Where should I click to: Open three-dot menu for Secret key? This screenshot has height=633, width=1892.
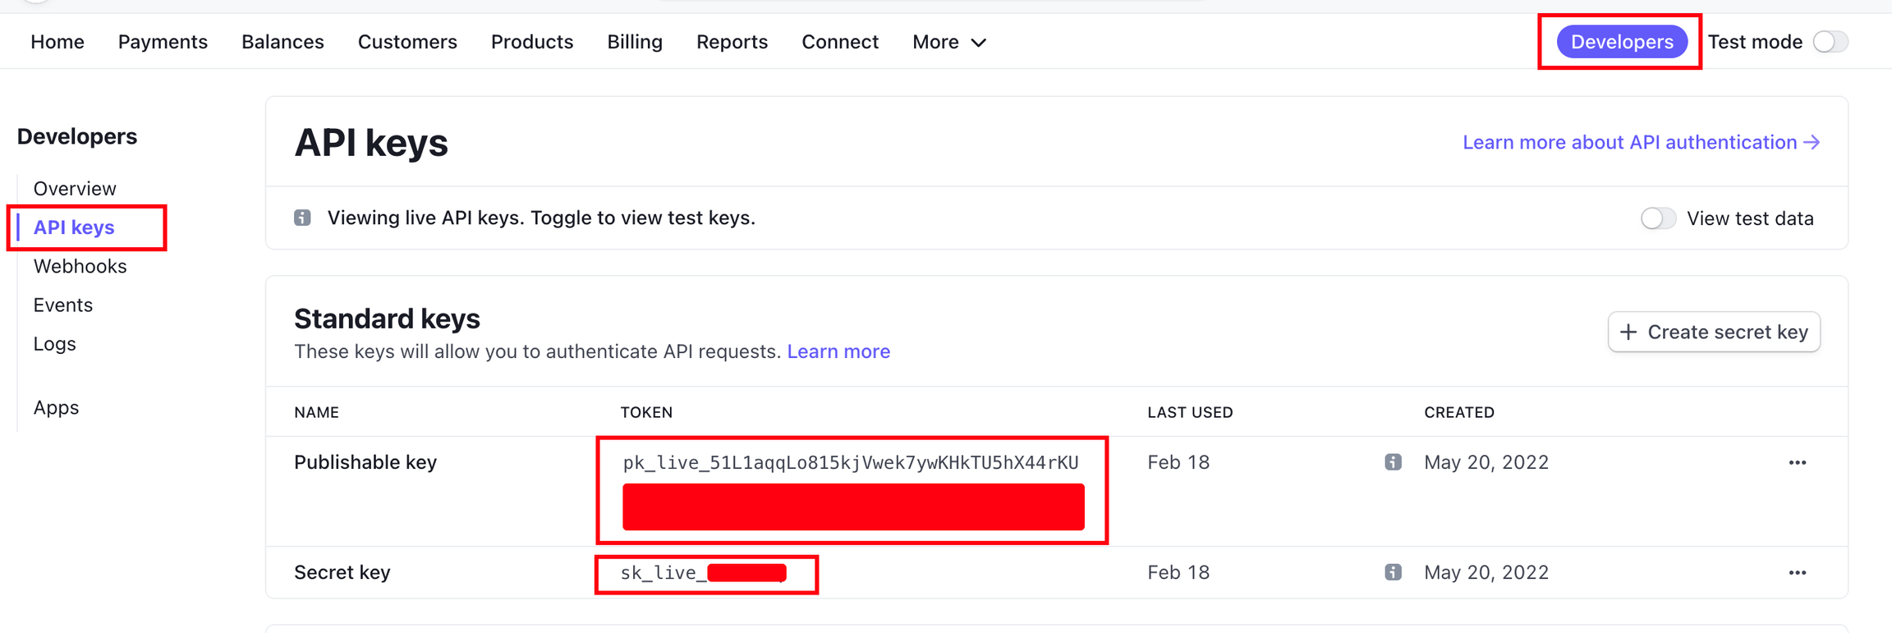[1797, 573]
